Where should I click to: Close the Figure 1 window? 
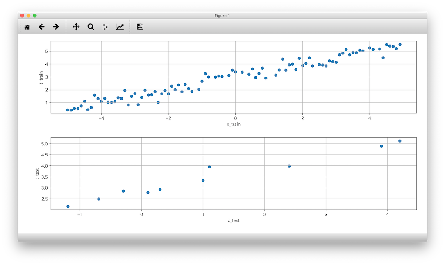click(22, 16)
